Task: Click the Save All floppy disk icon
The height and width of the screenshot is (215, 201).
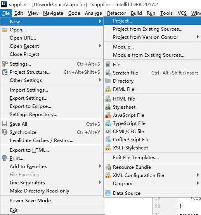Action: 5,124
